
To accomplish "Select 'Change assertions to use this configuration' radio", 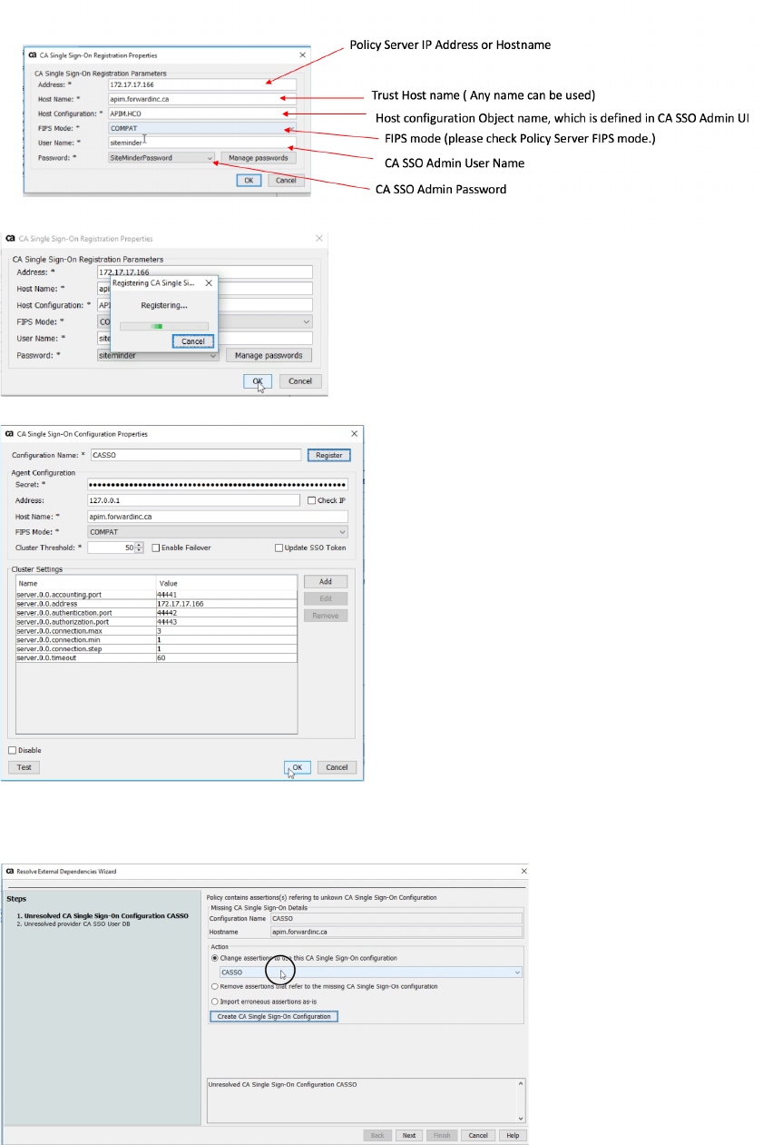I will coord(214,958).
